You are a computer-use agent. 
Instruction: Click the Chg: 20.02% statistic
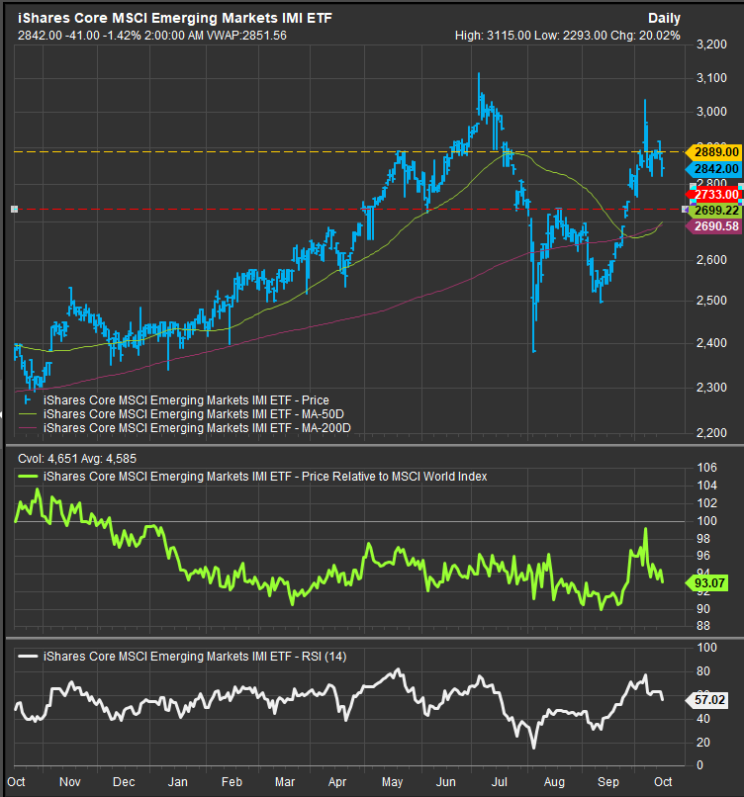click(x=645, y=36)
